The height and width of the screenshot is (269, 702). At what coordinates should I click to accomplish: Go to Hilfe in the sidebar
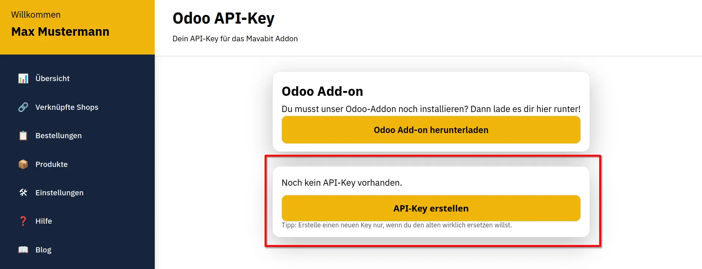(x=43, y=221)
